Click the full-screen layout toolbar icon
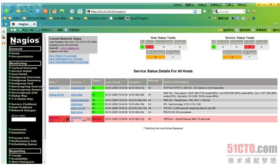The height and width of the screenshot is (167, 280). click(80, 12)
